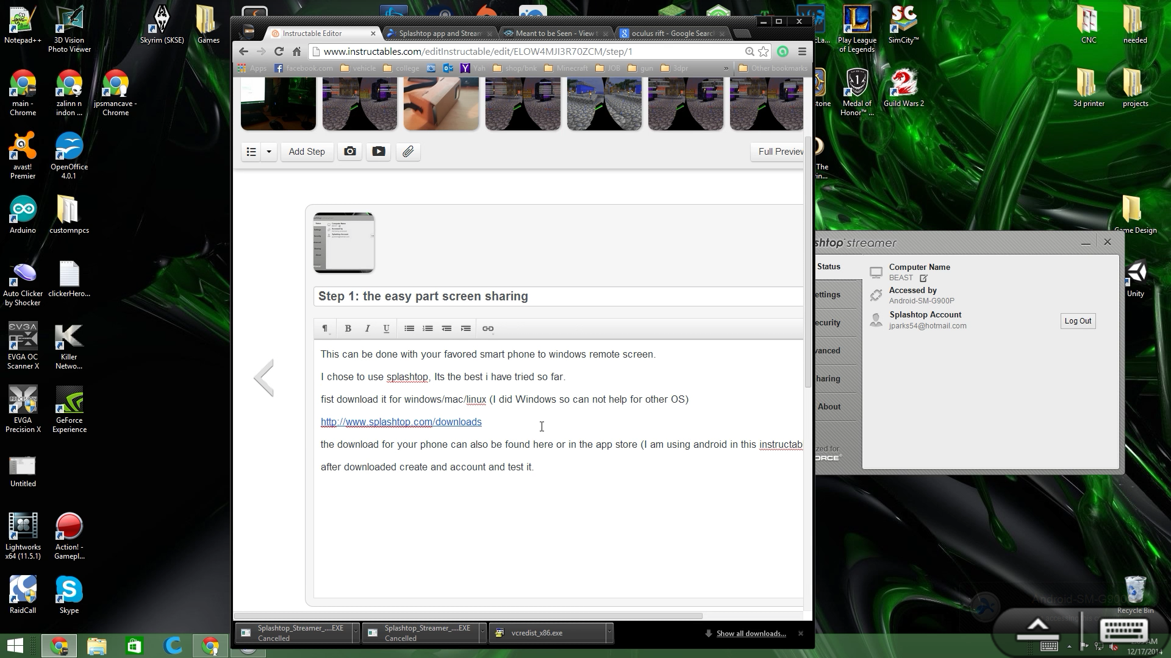Click the Add Video icon in toolbar
1171x658 pixels.
tap(379, 152)
